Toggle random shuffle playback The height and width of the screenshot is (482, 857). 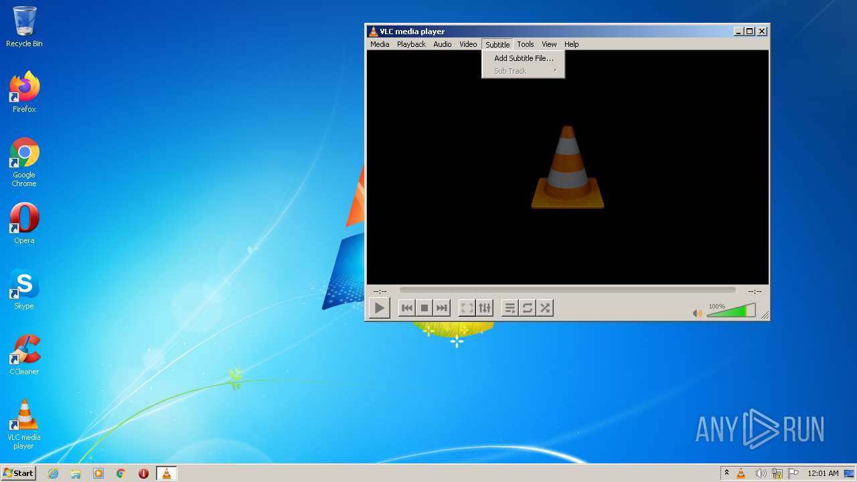coord(545,308)
